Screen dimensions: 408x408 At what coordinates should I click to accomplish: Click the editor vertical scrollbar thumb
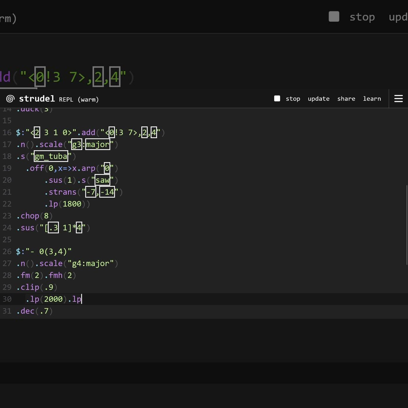(x=407, y=225)
